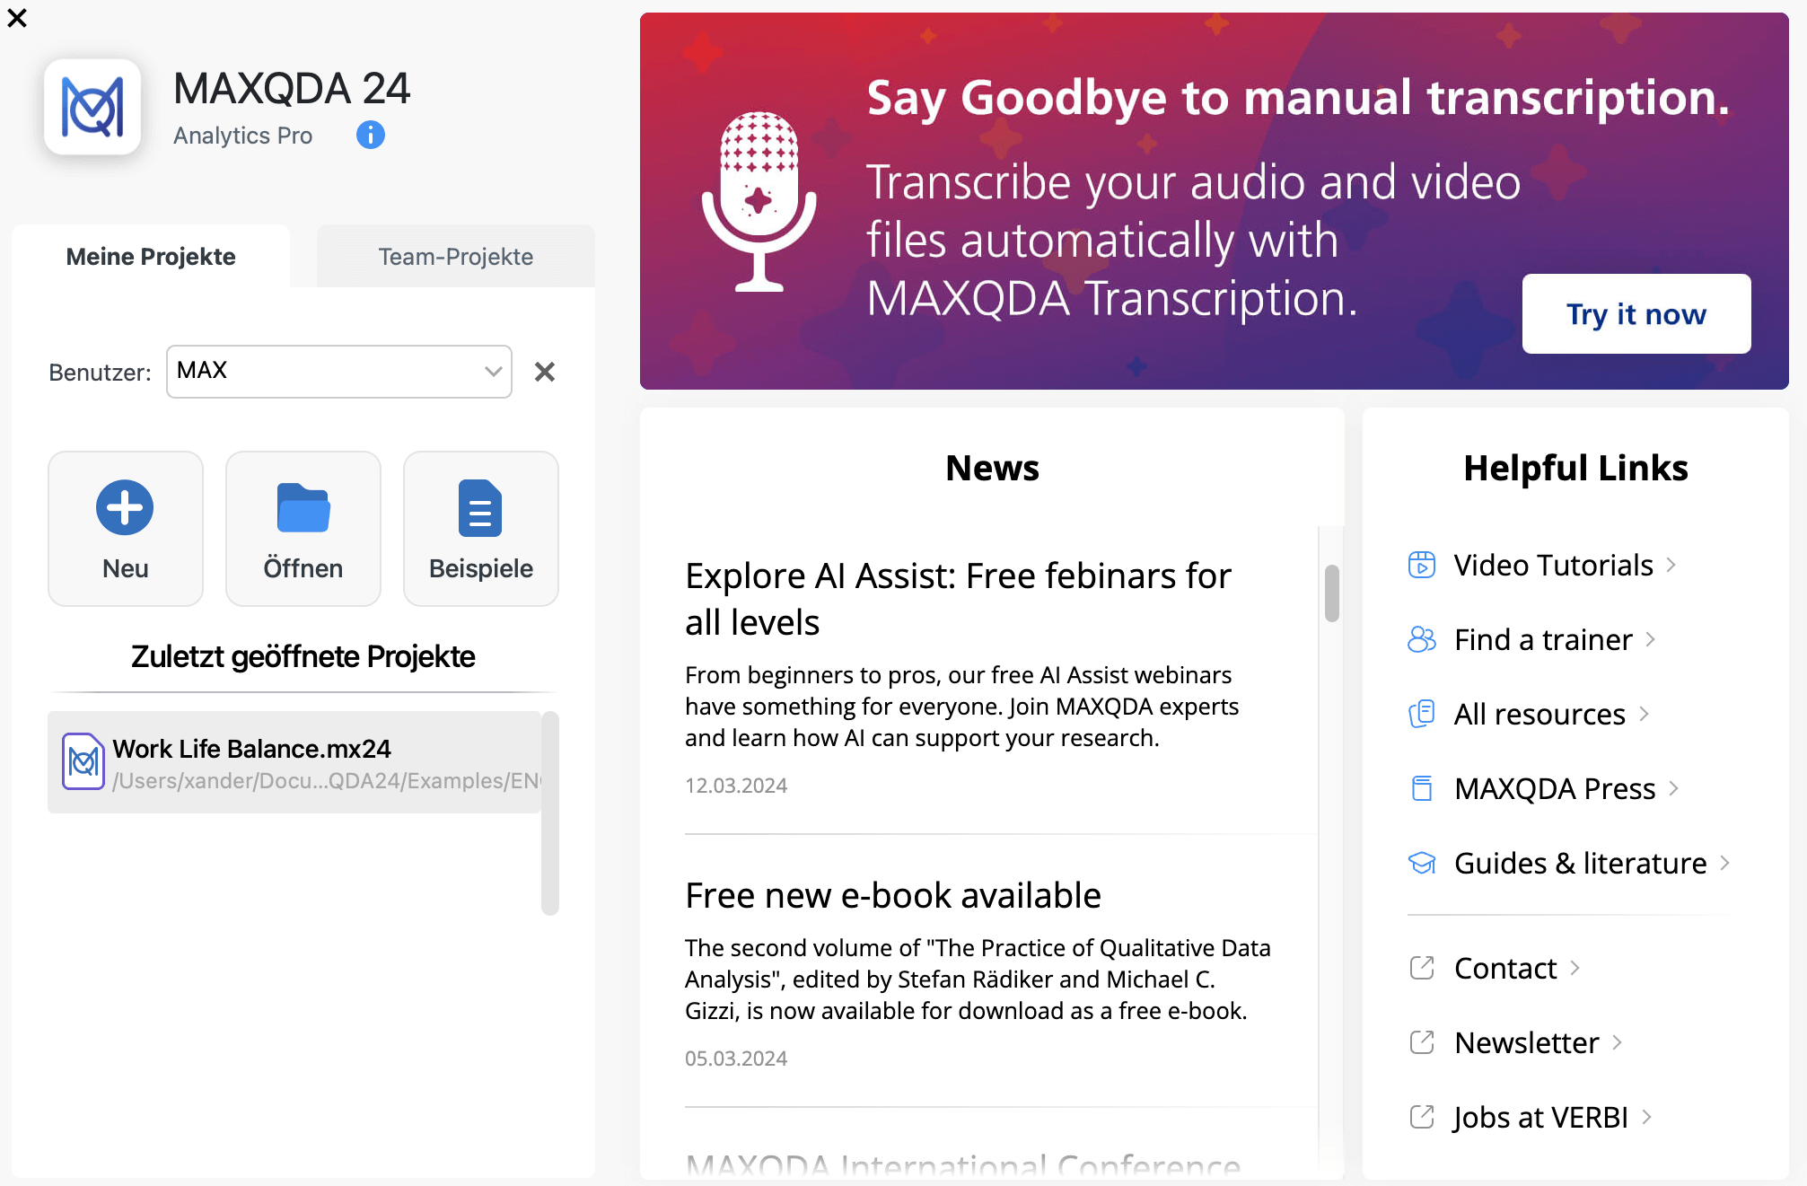Open the Jobs at VERBI link
The image size is (1807, 1186).
pos(1541,1117)
